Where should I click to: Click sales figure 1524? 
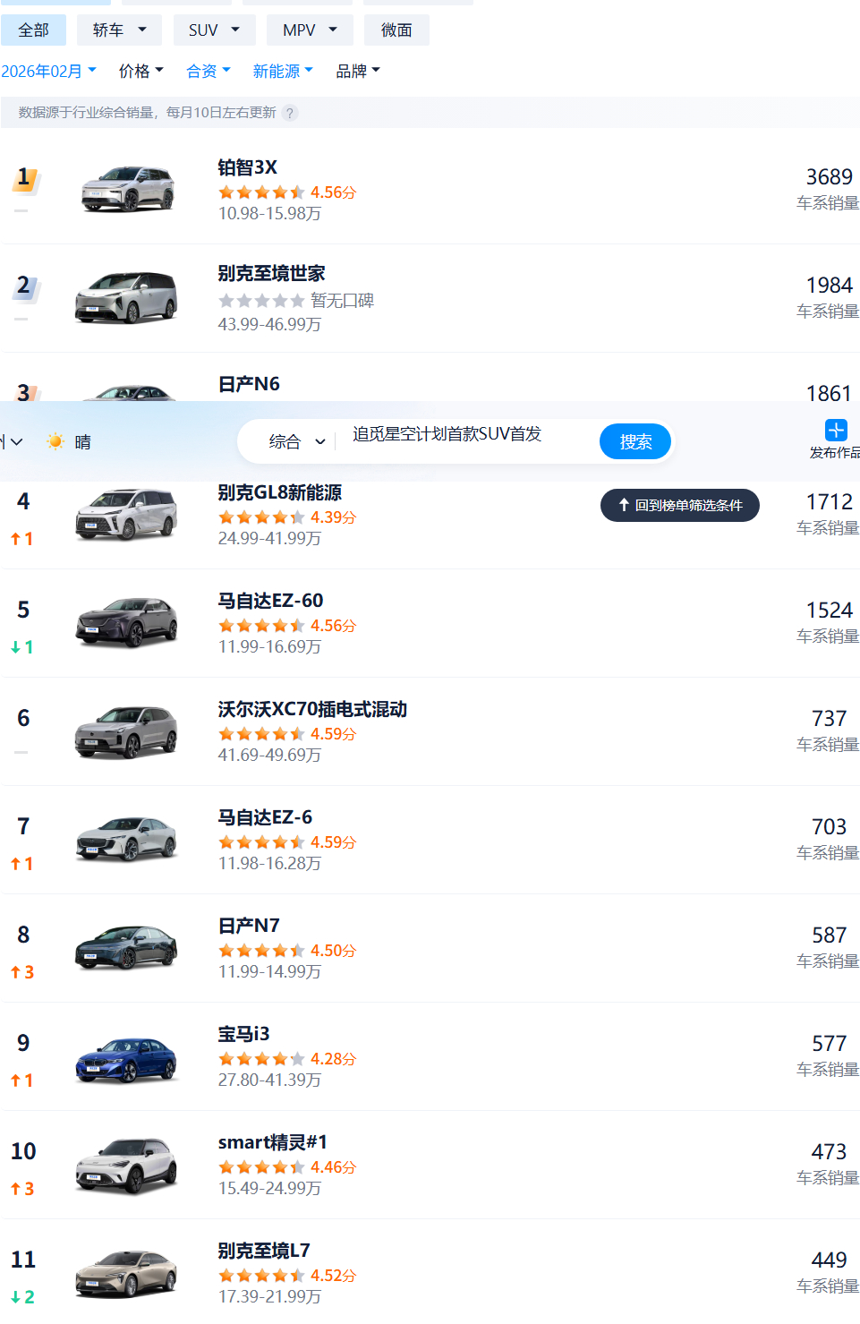(x=829, y=610)
